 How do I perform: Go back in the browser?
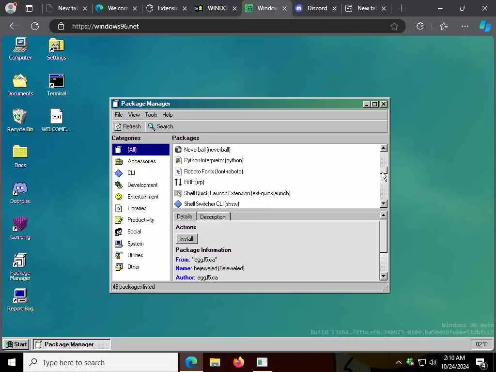point(14,26)
